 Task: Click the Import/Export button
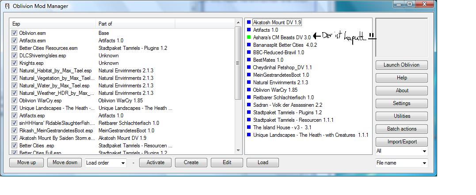[x=401, y=142]
